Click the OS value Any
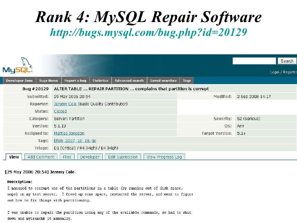Image resolution: width=297 pixels, height=223 pixels. point(241,126)
